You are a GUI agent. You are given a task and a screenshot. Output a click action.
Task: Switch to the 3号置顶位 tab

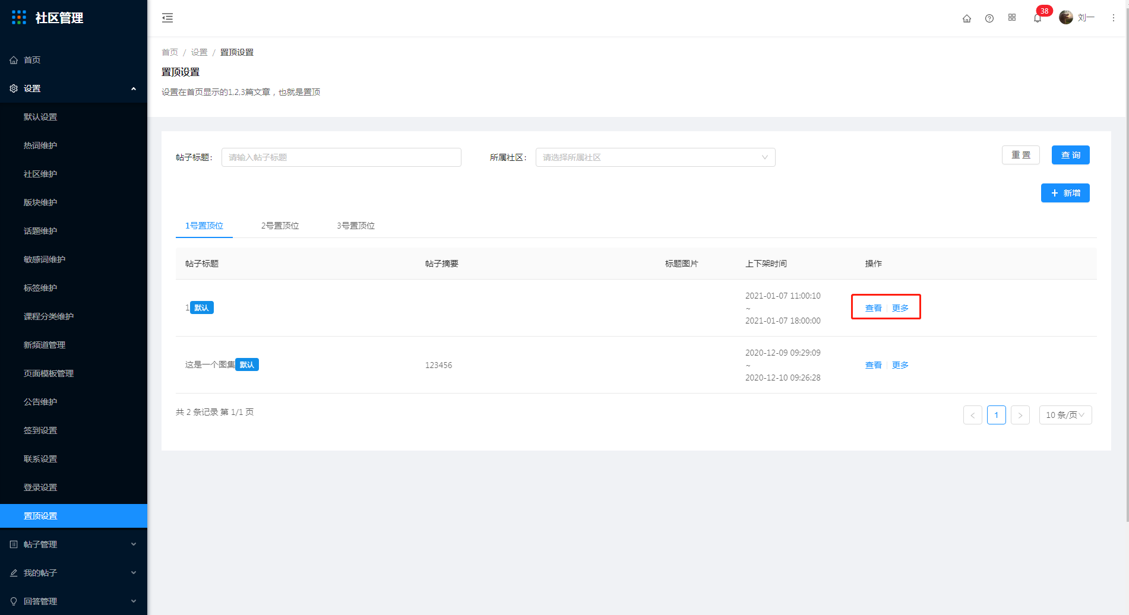pos(356,226)
